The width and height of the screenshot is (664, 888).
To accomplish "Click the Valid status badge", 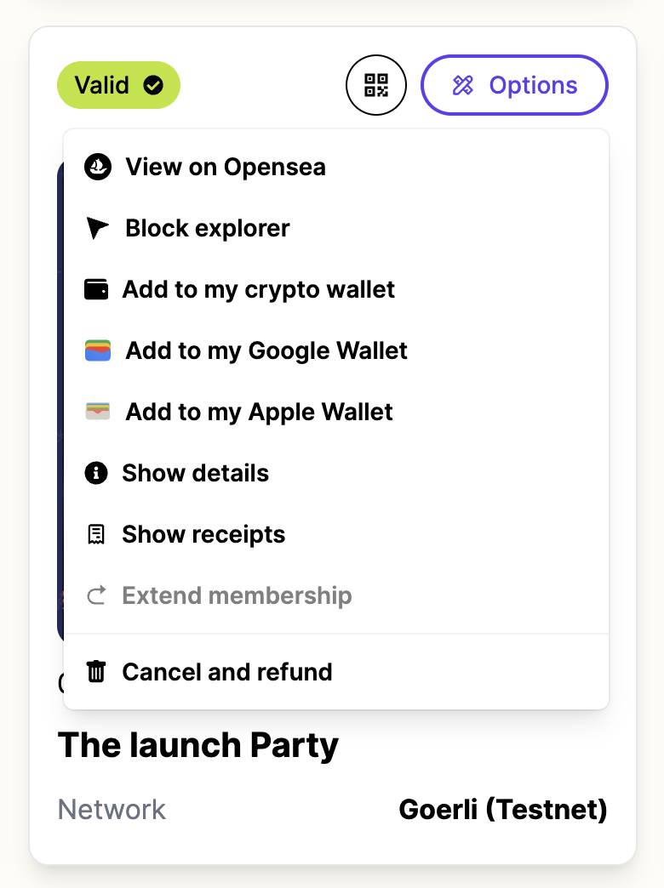I will [118, 85].
